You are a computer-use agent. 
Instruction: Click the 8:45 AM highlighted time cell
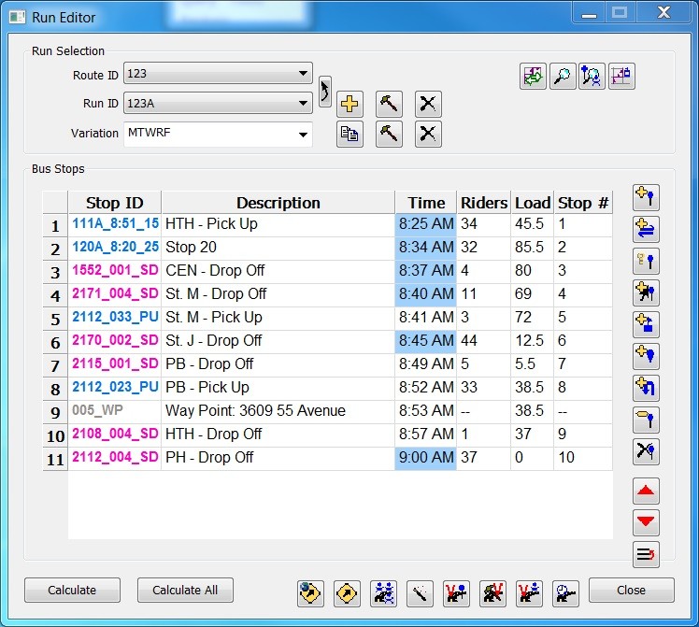coord(426,340)
